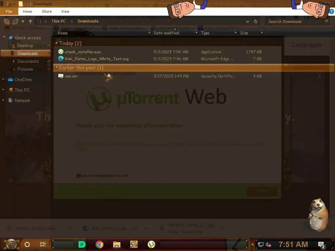Screen dimensions: 335x251
Task: Click the can.cer certificate file icon
Action: (61, 76)
